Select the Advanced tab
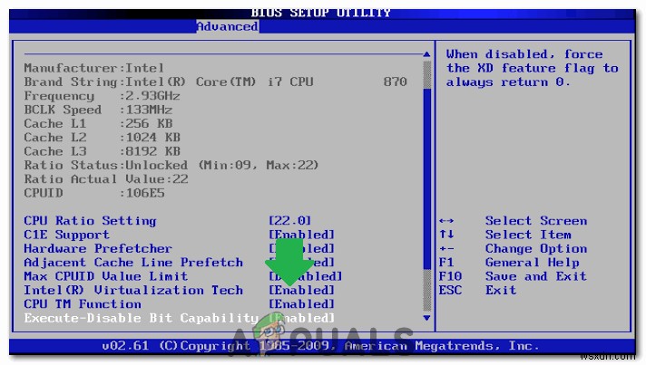 click(x=228, y=26)
